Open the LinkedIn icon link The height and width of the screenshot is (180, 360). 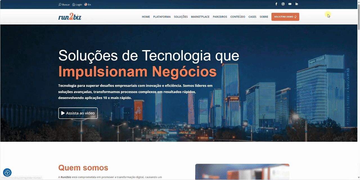[297, 4]
